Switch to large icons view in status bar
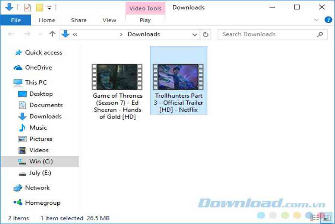 [327, 218]
